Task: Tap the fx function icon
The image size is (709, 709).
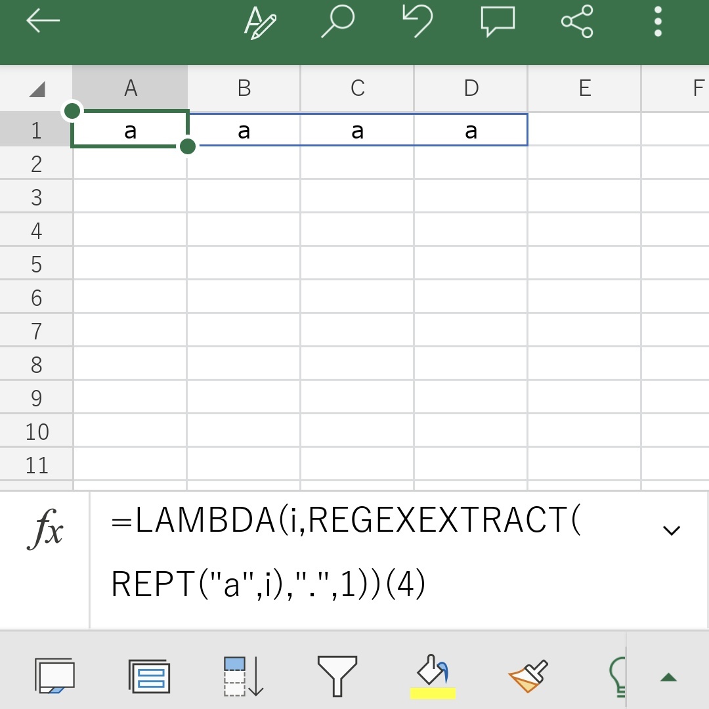Action: [x=45, y=529]
